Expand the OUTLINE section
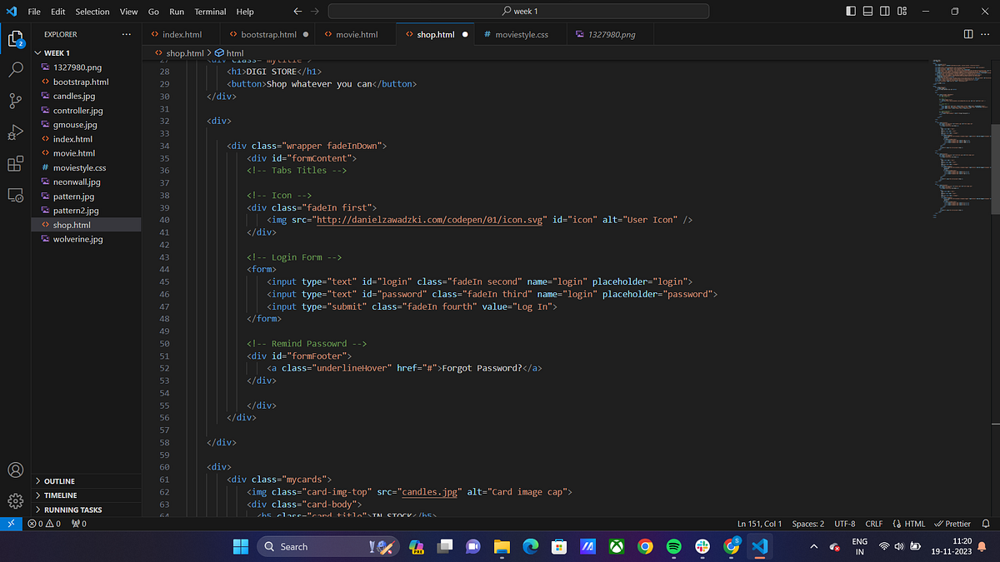 [60, 480]
